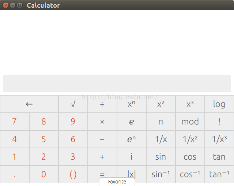The height and width of the screenshot is (186, 234).
Task: Click the digit 2 key
Action: pos(44,157)
